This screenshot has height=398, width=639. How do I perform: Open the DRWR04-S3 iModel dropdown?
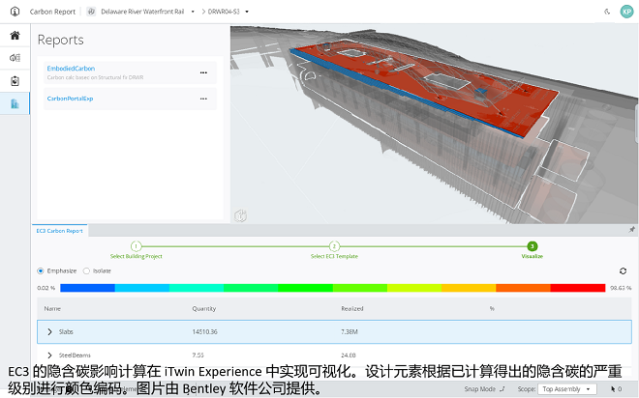tap(247, 12)
